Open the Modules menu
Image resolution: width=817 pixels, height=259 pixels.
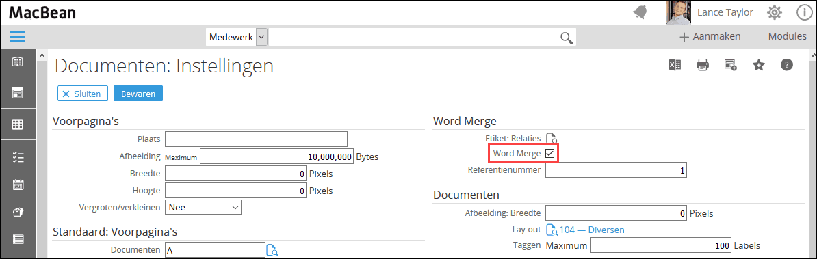click(788, 37)
